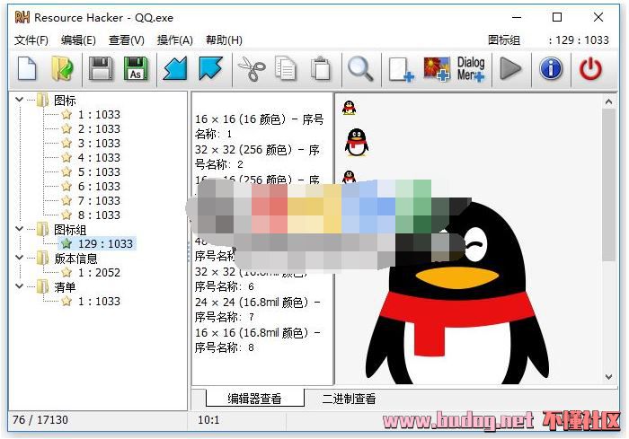Click the 清单 folder icon in tree
Viewport: 629px width, 439px height.
coord(42,287)
